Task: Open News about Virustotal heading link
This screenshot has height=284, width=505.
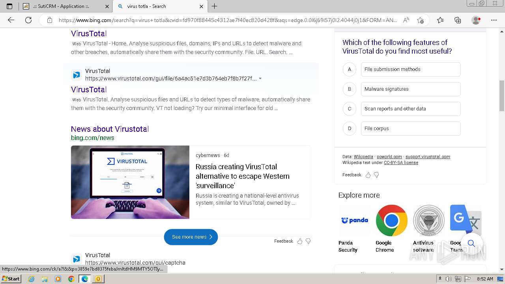Action: coord(110,129)
